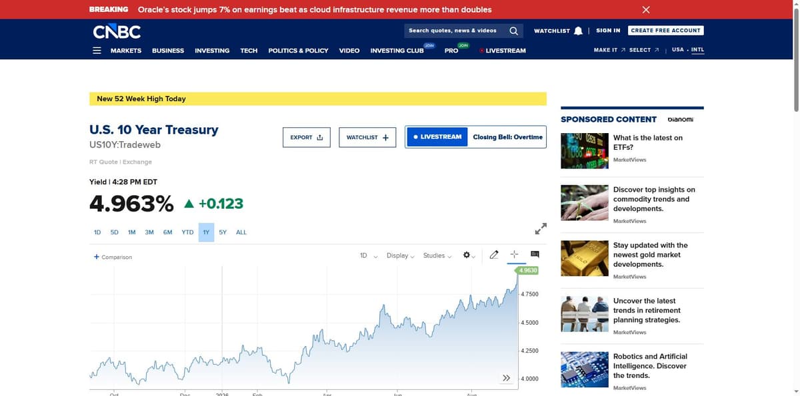
Task: Open the Display dropdown
Action: click(401, 256)
